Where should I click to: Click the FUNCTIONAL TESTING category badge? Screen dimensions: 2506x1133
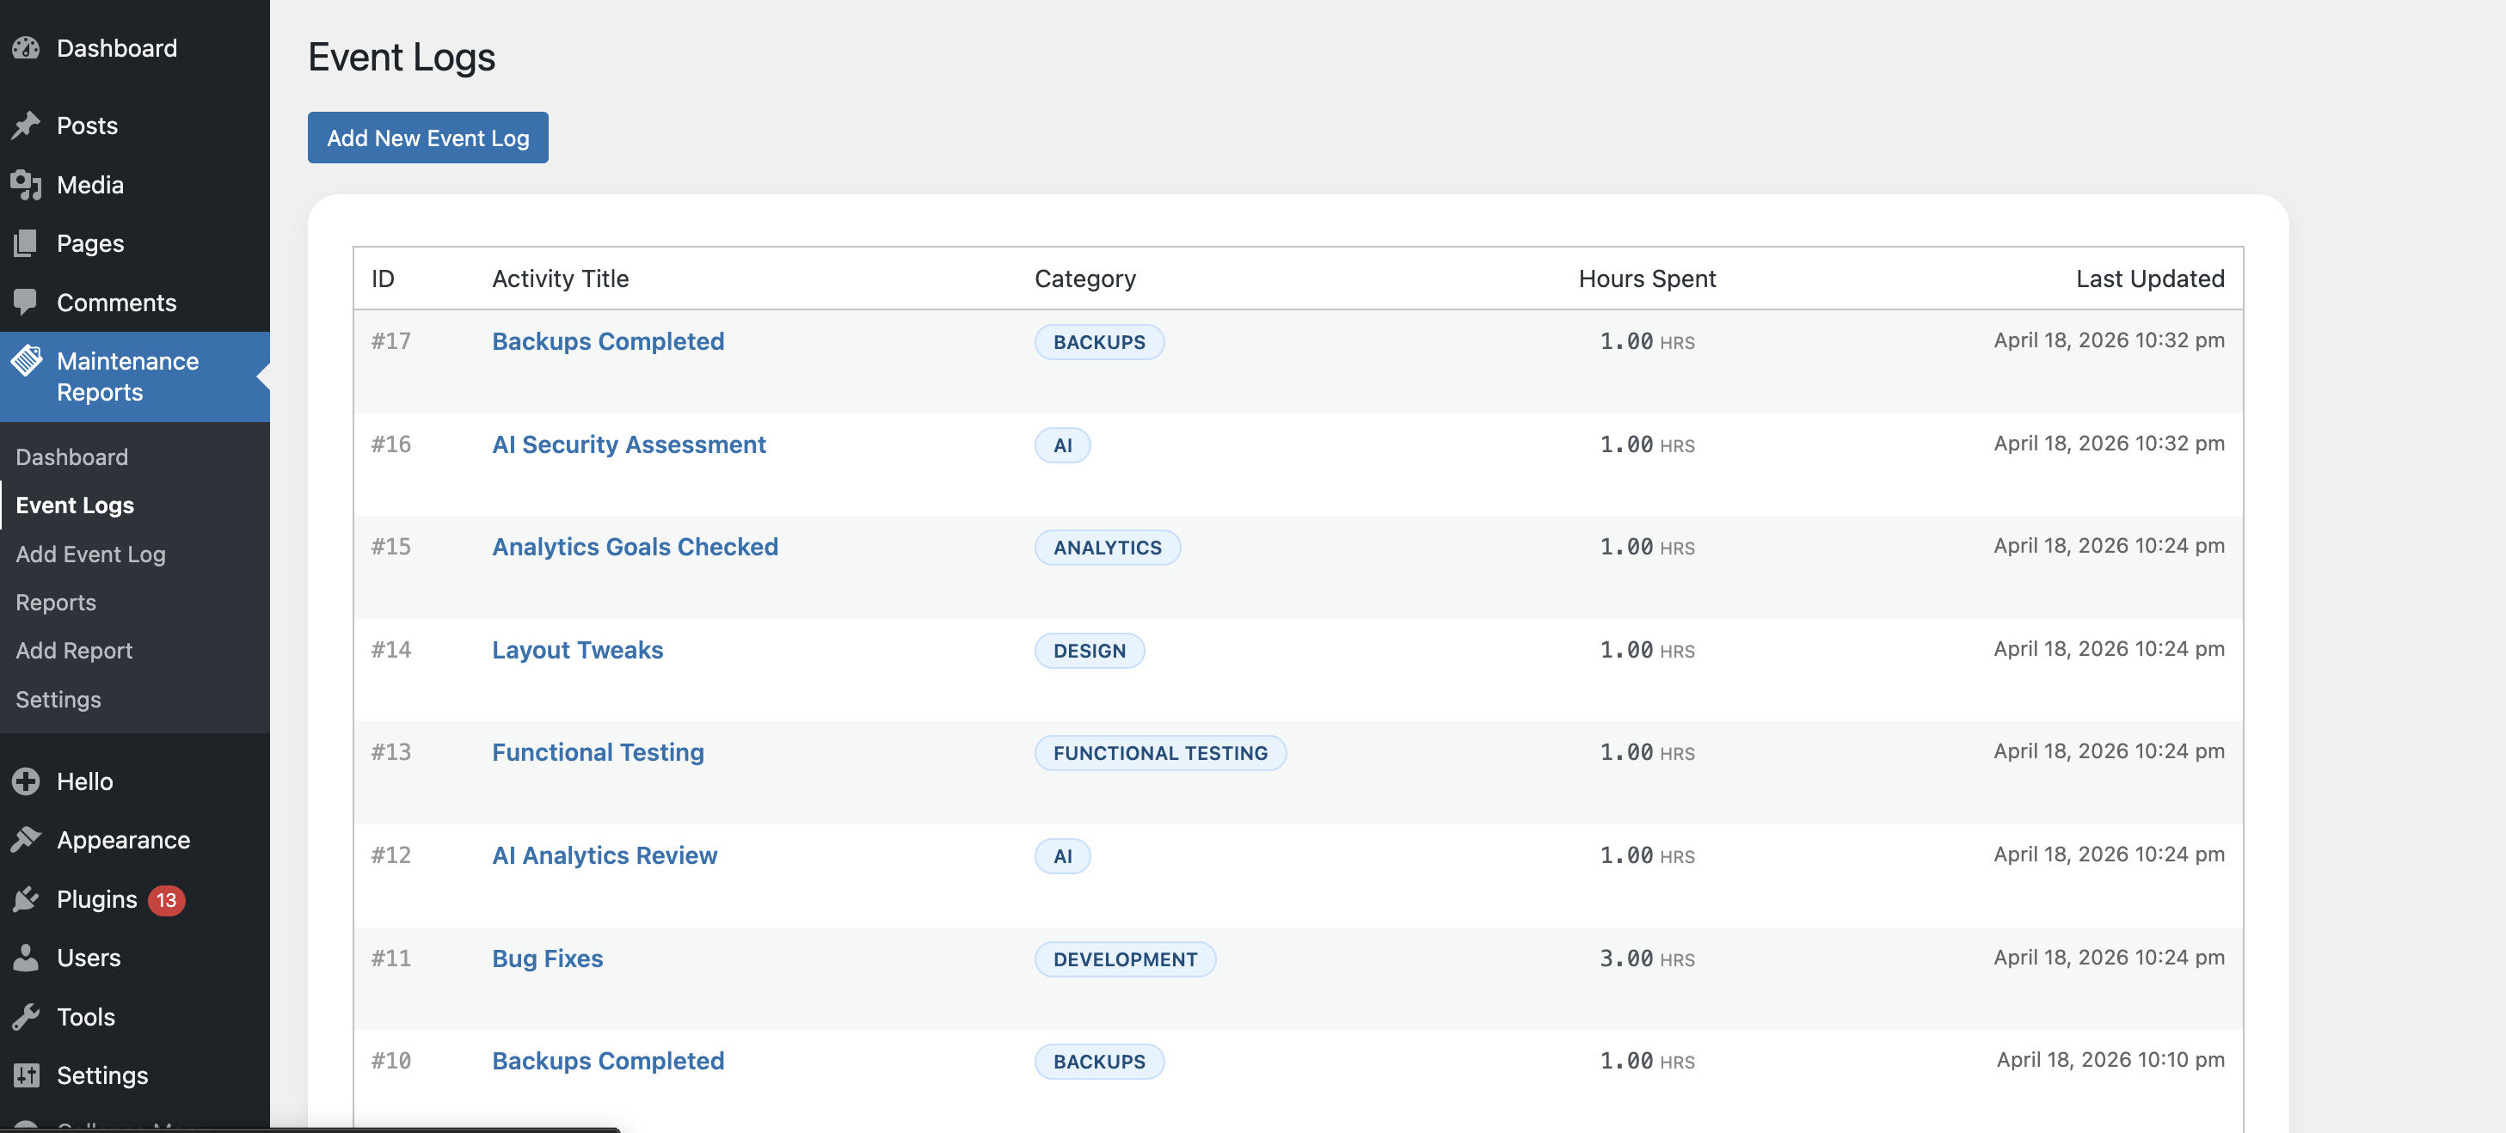1161,753
